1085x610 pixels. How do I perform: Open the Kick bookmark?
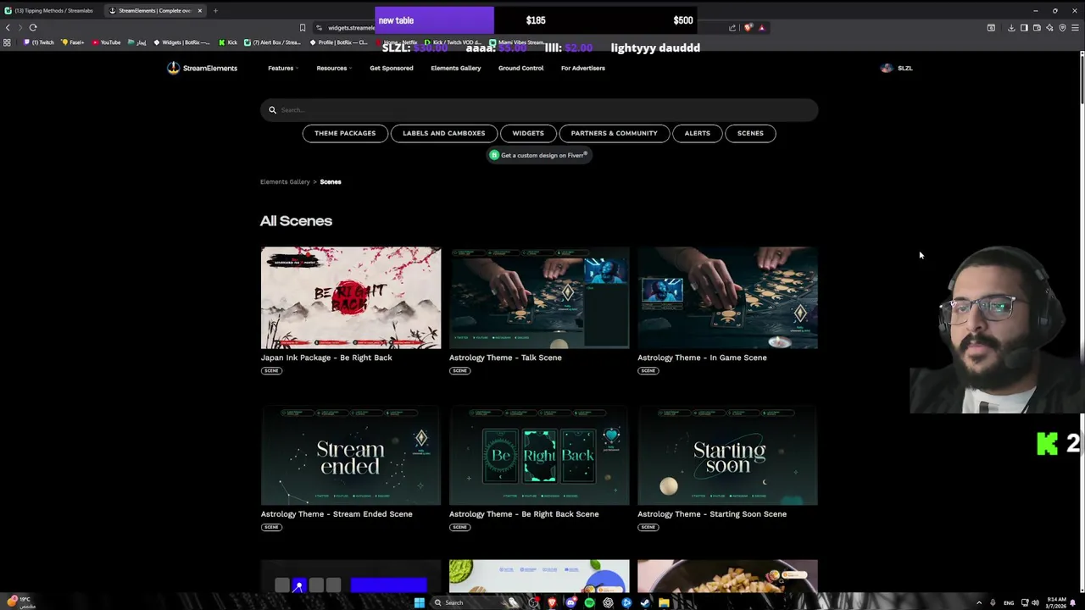[x=228, y=42]
